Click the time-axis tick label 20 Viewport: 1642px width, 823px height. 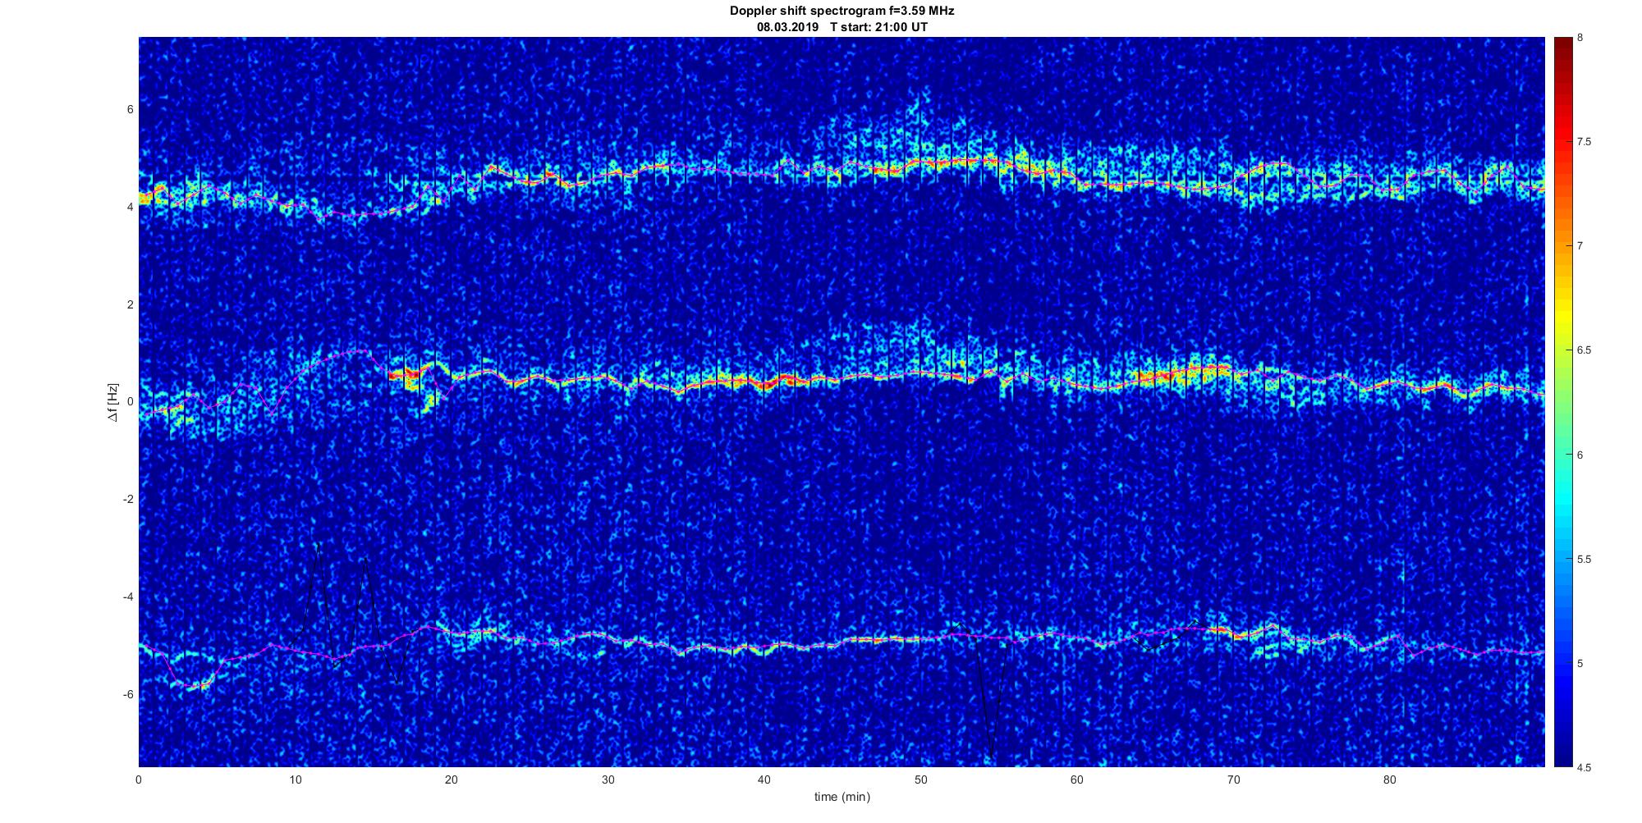point(452,780)
